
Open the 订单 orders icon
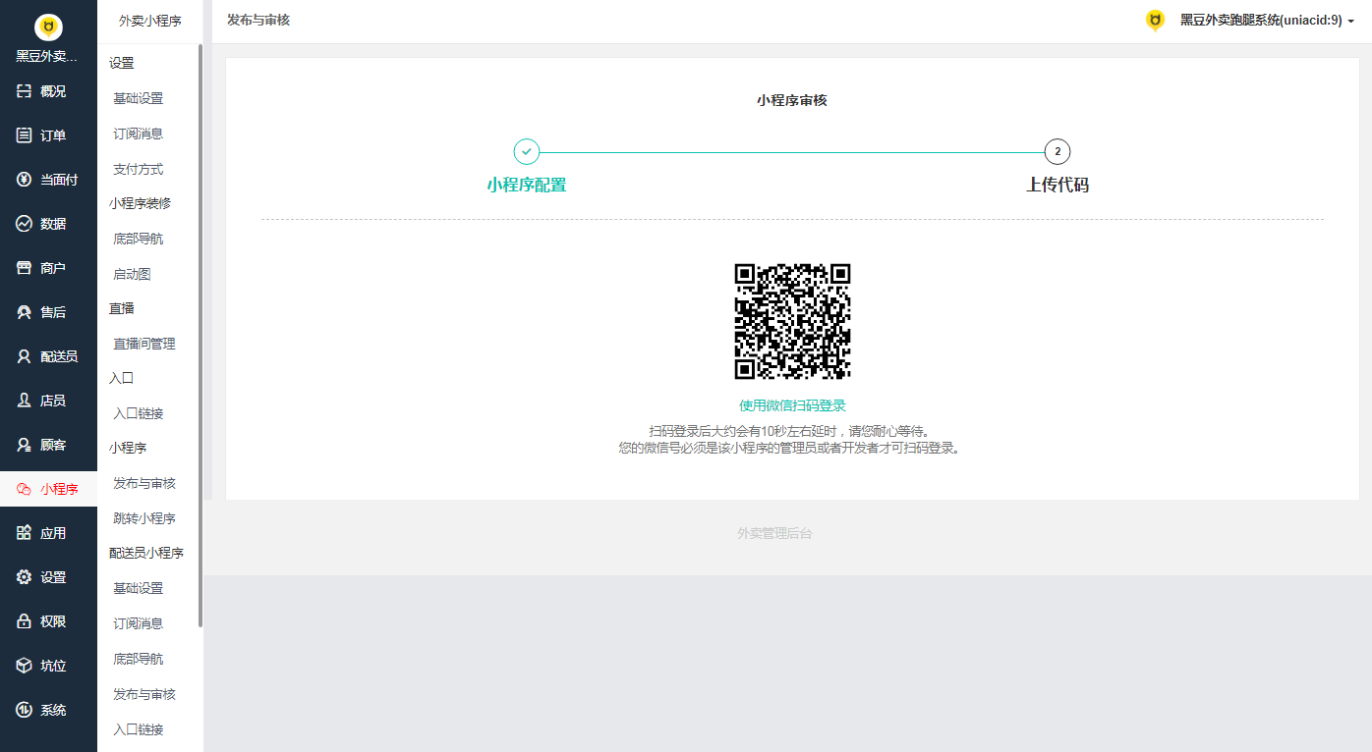[x=25, y=135]
